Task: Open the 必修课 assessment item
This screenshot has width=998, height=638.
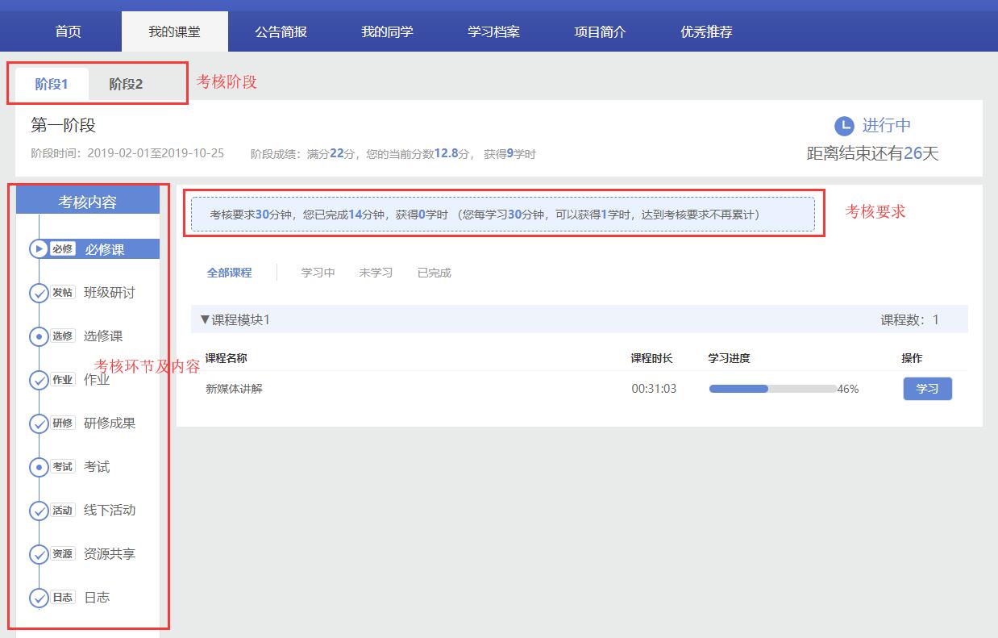Action: pyautogui.click(x=105, y=250)
